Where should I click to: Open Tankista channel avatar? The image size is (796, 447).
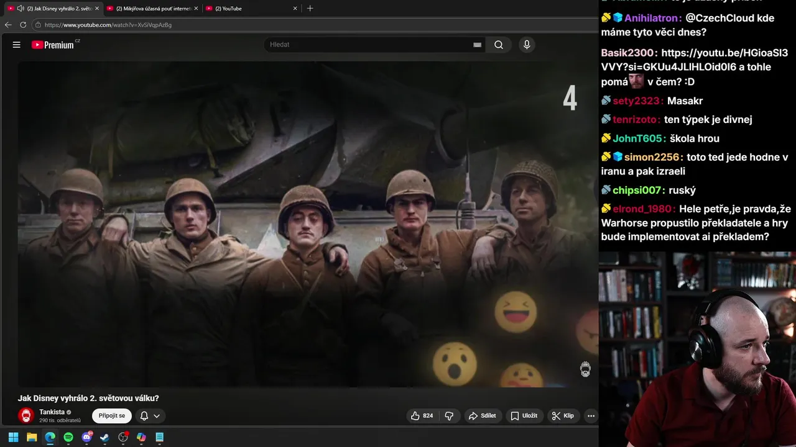[x=25, y=416]
